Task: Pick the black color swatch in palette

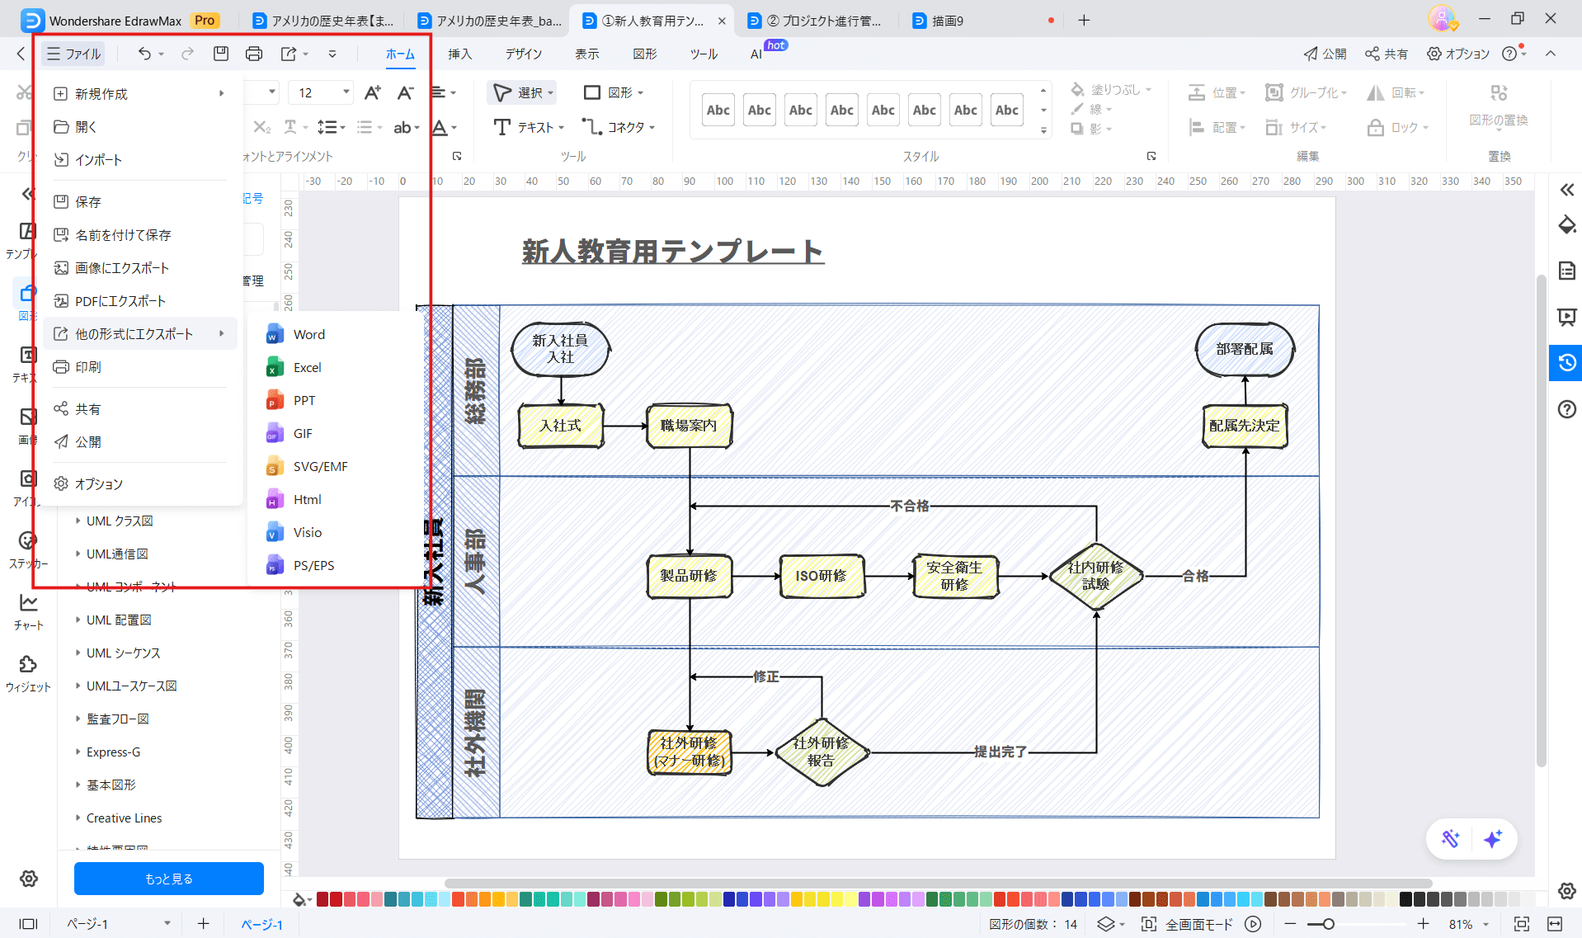Action: click(x=1405, y=899)
